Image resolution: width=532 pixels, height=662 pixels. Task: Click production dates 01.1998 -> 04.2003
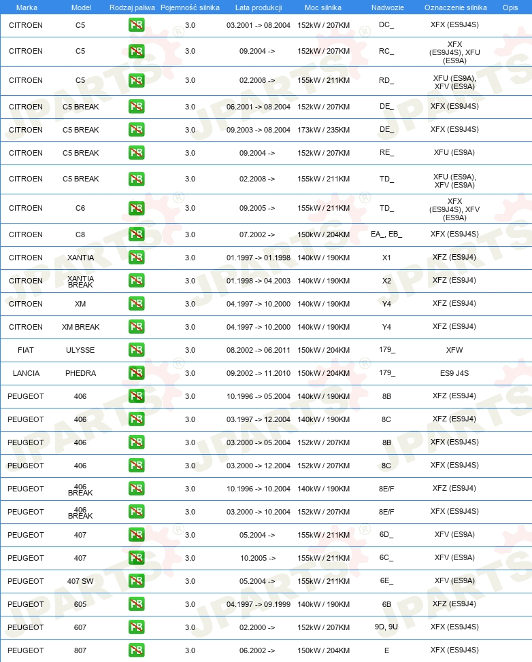point(259,281)
